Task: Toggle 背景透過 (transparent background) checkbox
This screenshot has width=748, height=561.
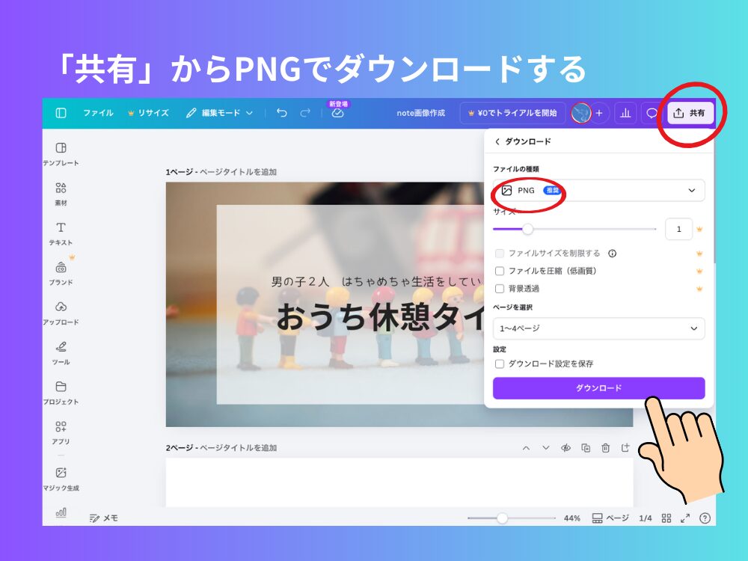Action: [500, 289]
